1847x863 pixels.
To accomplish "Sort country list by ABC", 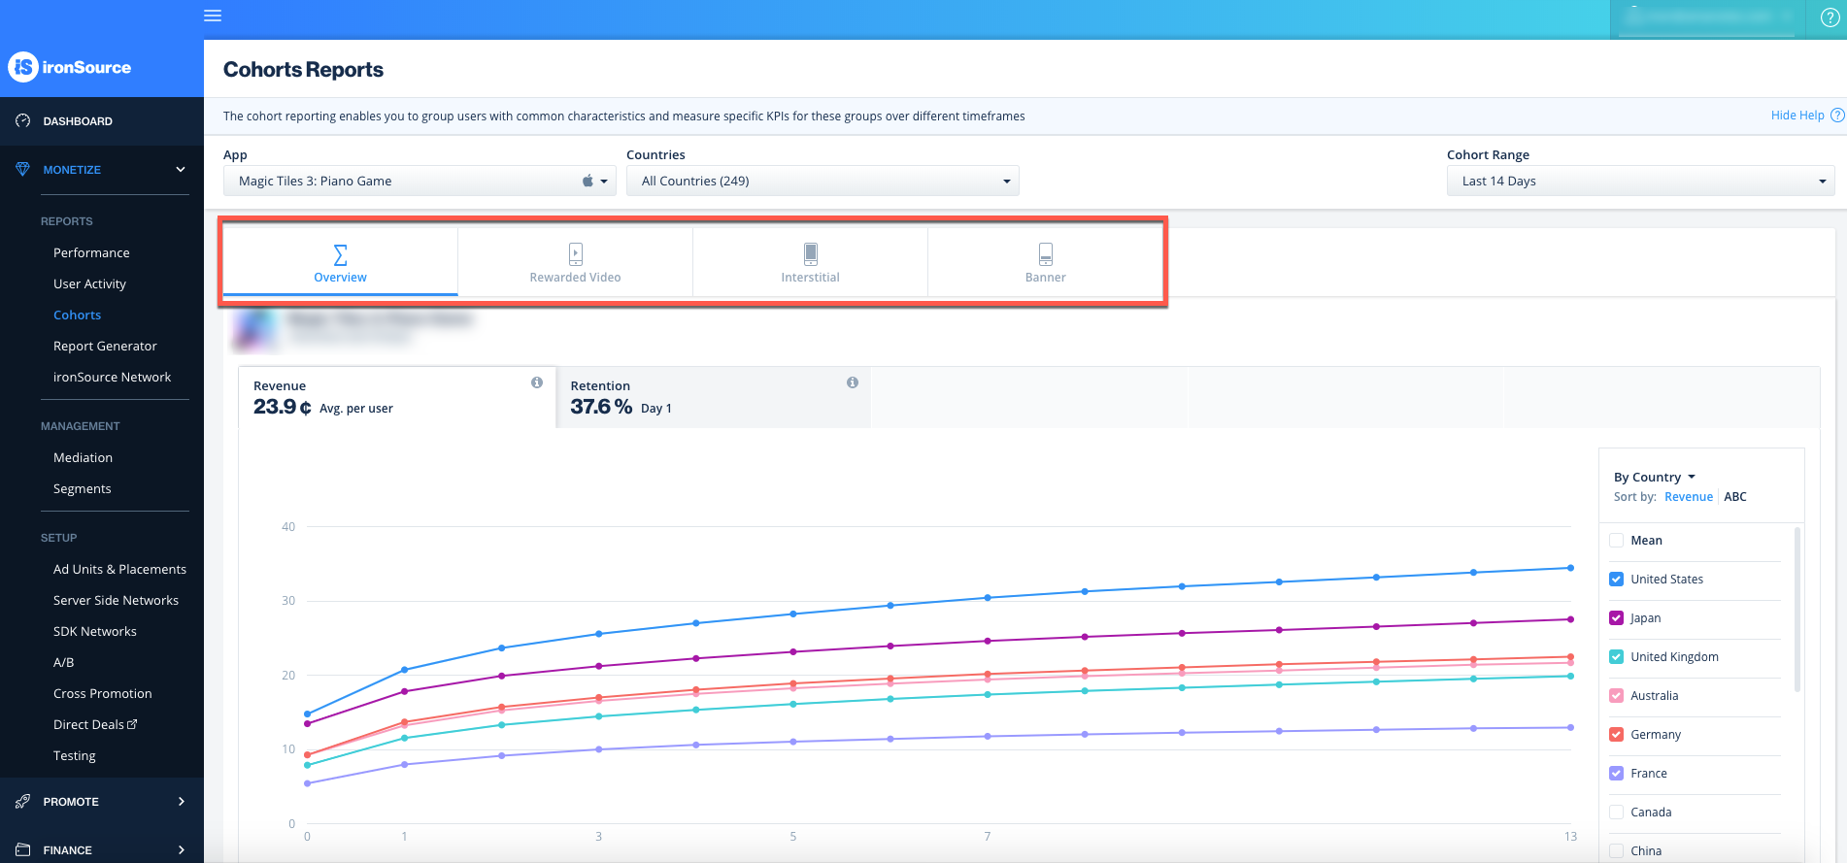I will [x=1735, y=497].
